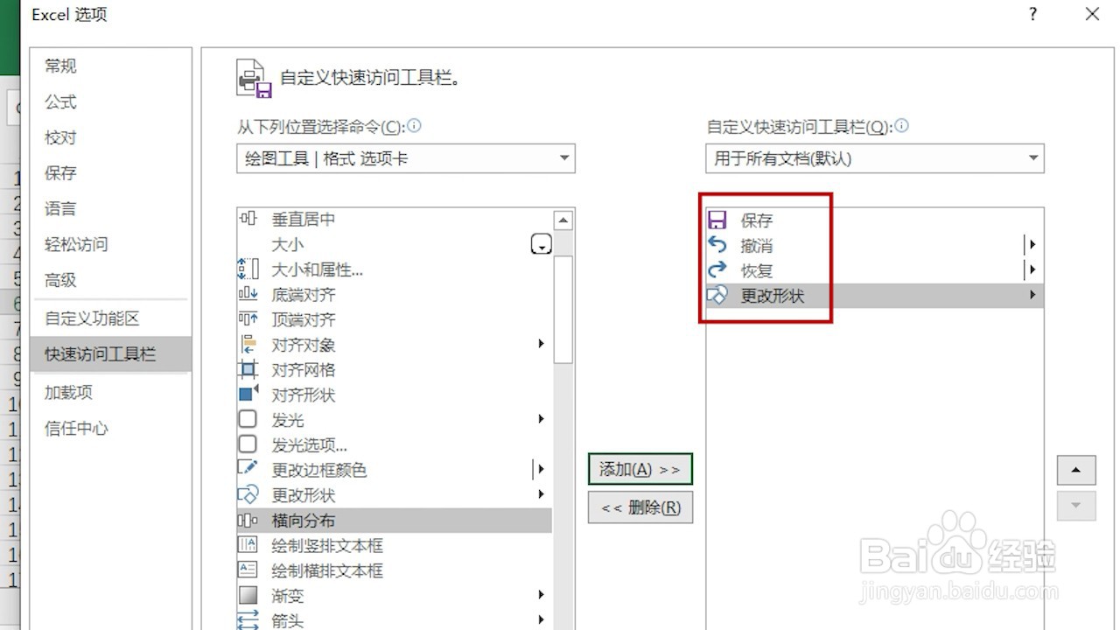Select the 对齐形状 align-shape icon
This screenshot has height=630, width=1120.
click(248, 395)
